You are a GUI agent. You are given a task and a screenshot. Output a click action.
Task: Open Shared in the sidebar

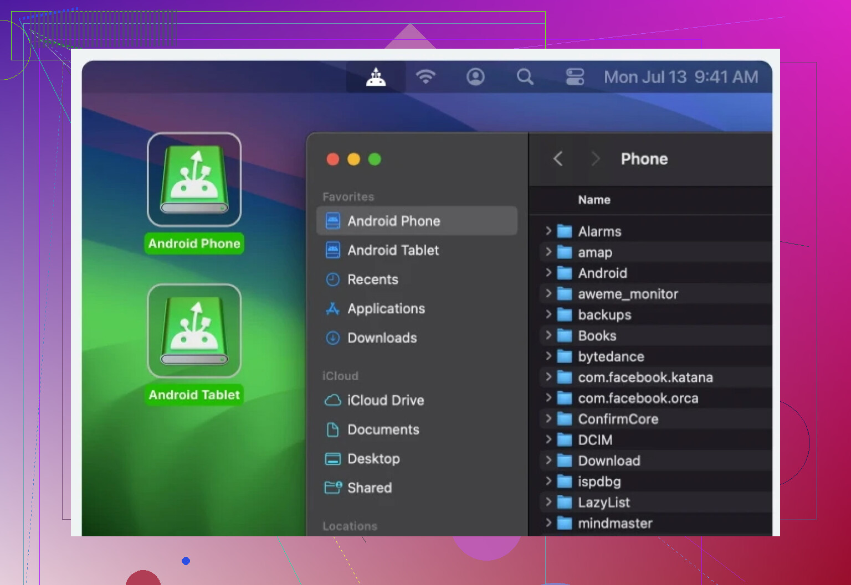coord(417,488)
